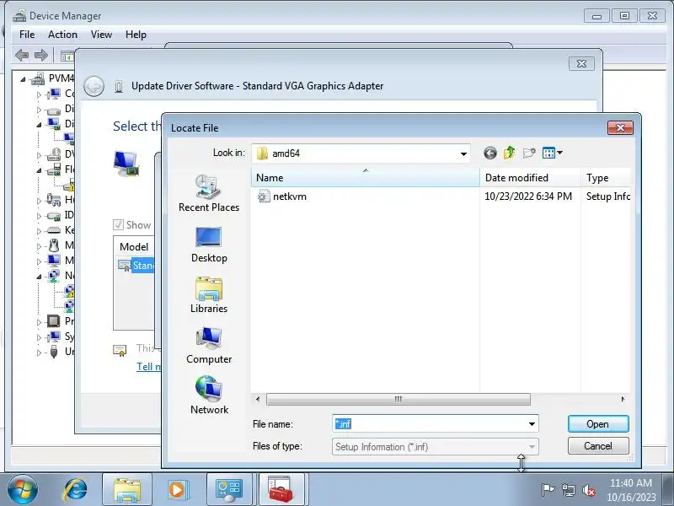This screenshot has width=674, height=506.
Task: Click the Device Manager back arrow
Action: pos(22,55)
